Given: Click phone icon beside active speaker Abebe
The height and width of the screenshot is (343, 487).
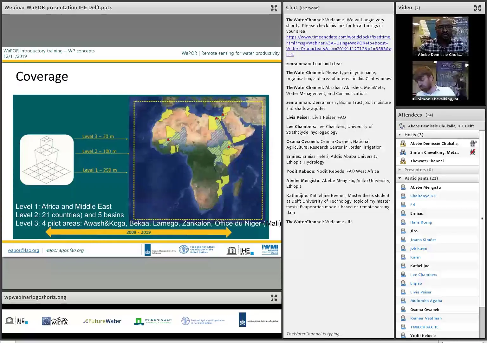Looking at the screenshot, I should [402, 126].
